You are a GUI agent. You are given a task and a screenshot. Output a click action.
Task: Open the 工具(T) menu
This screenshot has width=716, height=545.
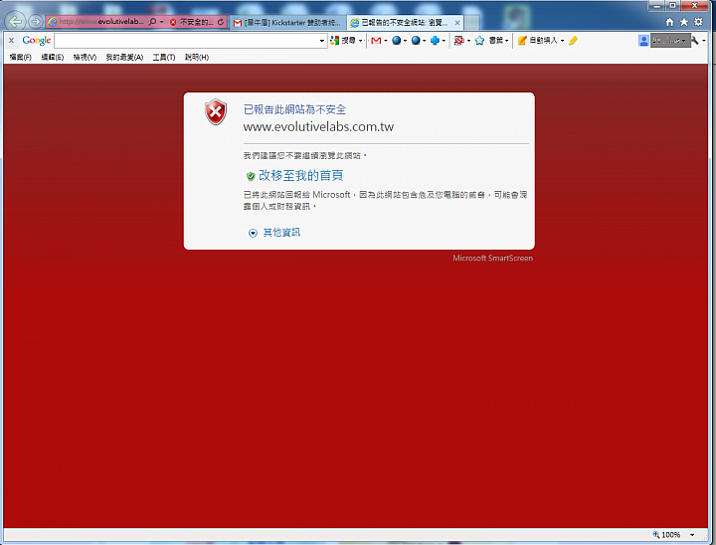(x=164, y=57)
